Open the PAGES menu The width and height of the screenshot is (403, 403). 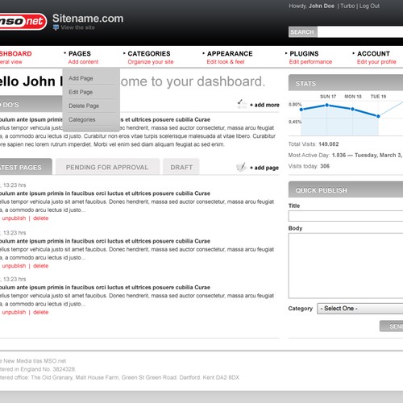tap(80, 53)
